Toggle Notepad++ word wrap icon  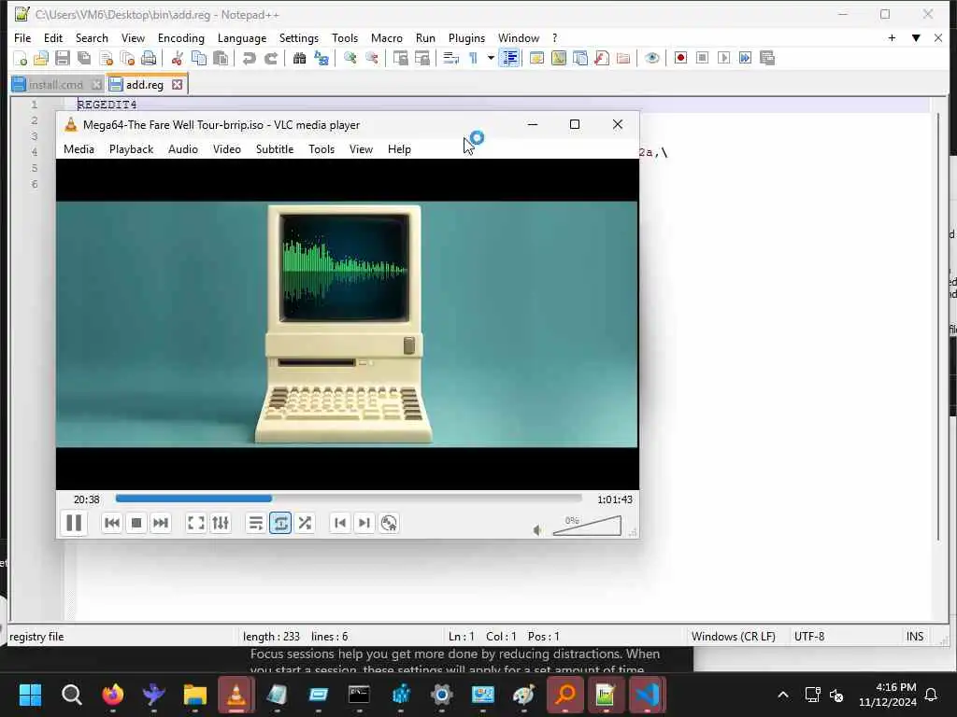tap(450, 59)
